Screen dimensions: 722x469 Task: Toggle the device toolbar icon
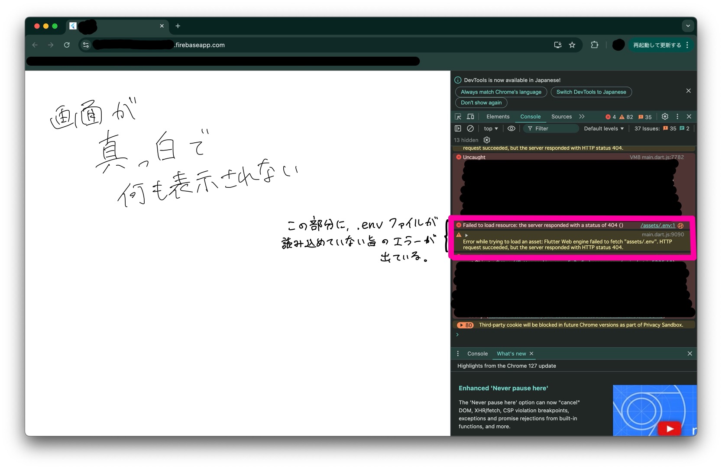tap(470, 117)
